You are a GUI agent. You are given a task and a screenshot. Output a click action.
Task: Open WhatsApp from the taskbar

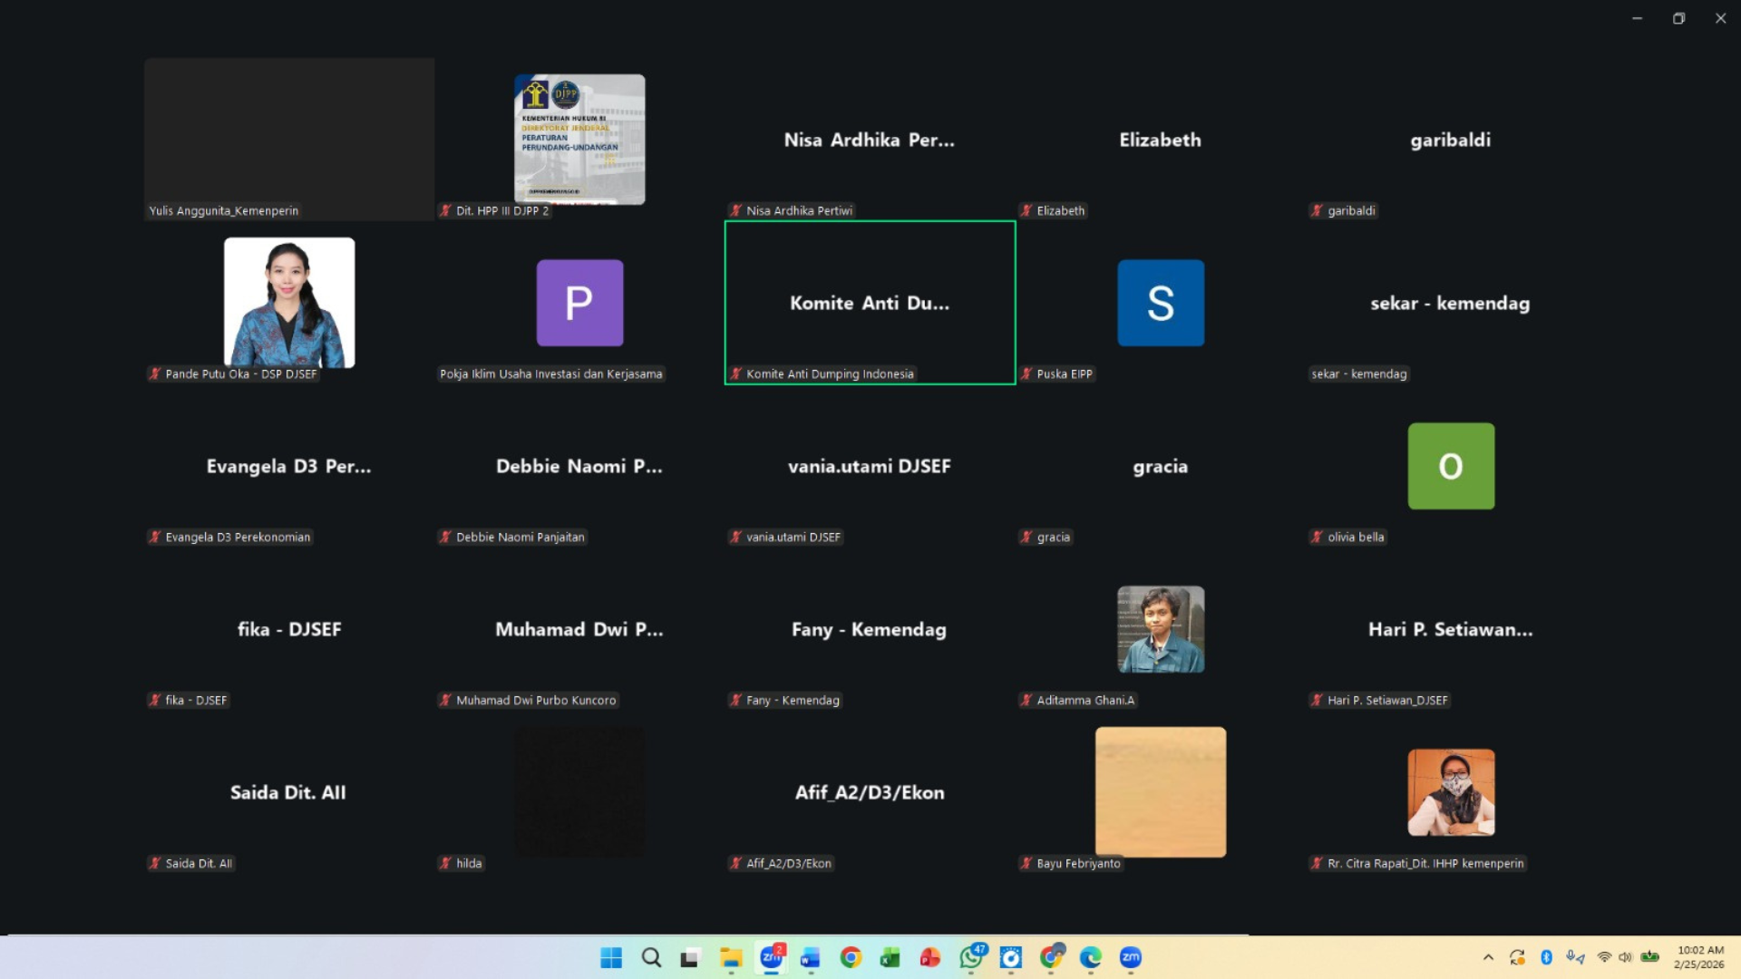[x=970, y=957]
